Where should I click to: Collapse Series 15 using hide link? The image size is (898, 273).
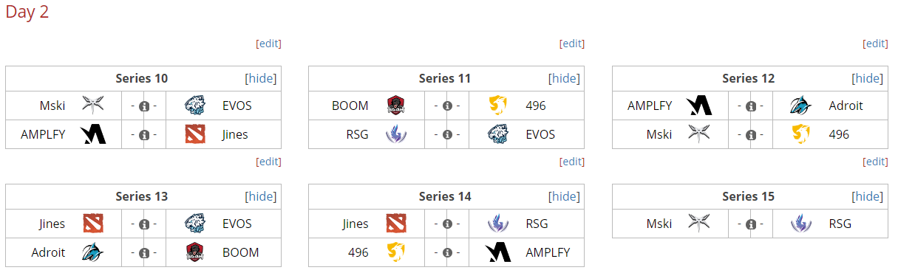click(x=867, y=196)
